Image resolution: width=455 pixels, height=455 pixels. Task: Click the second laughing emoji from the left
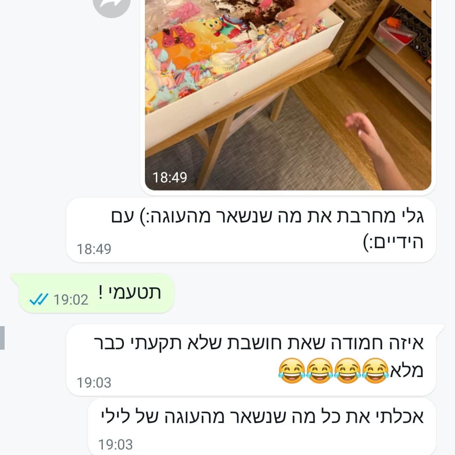pyautogui.click(x=319, y=371)
